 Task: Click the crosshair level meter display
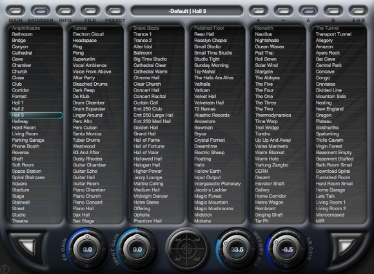187,250
